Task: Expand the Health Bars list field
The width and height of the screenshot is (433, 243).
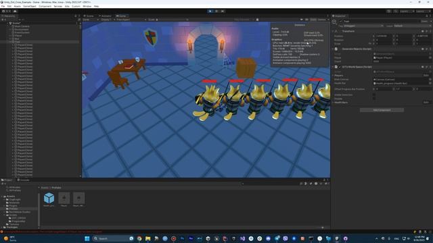Action: pyautogui.click(x=333, y=102)
